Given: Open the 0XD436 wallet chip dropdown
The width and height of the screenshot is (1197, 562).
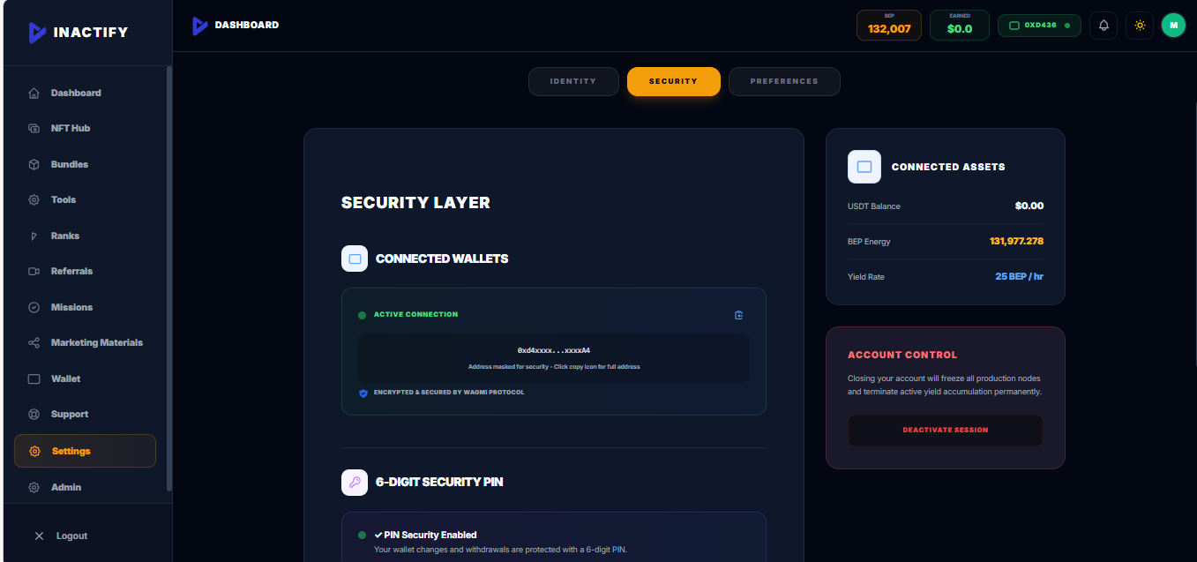Looking at the screenshot, I should coord(1039,25).
